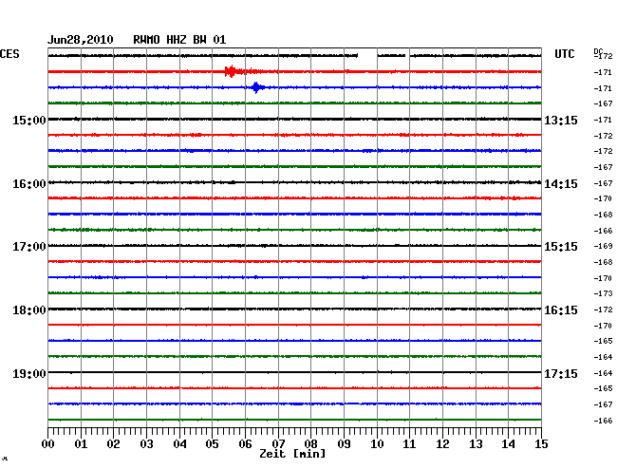Select the 16:00 local time label
Image resolution: width=617 pixels, height=469 pixels.
tap(29, 184)
